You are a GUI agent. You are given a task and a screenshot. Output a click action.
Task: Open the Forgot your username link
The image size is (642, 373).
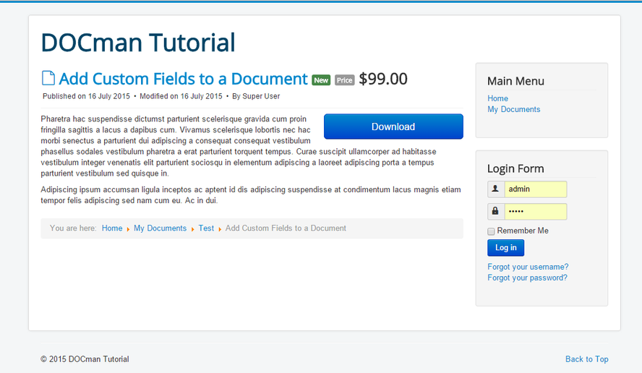click(528, 267)
